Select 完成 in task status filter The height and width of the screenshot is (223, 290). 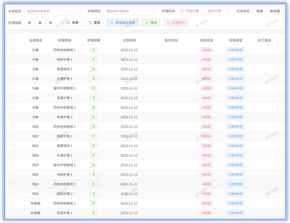(260, 11)
